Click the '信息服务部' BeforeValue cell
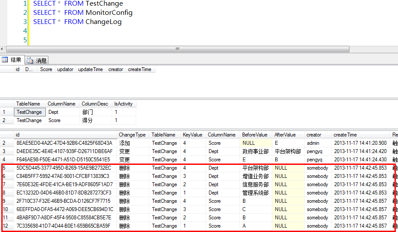The image size is (398, 232). tap(256, 184)
